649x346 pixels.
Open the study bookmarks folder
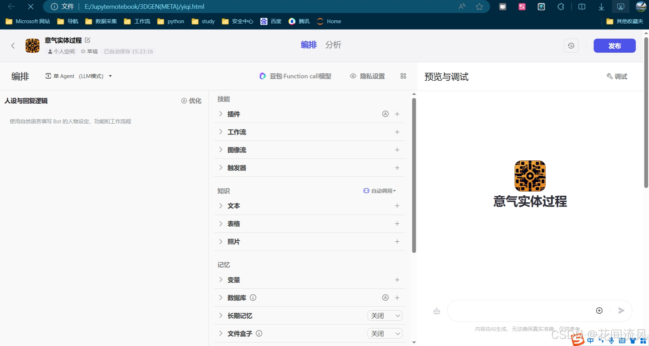pyautogui.click(x=203, y=21)
